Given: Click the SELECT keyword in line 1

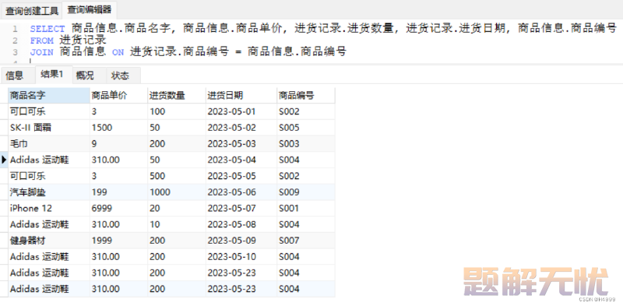Looking at the screenshot, I should (48, 29).
